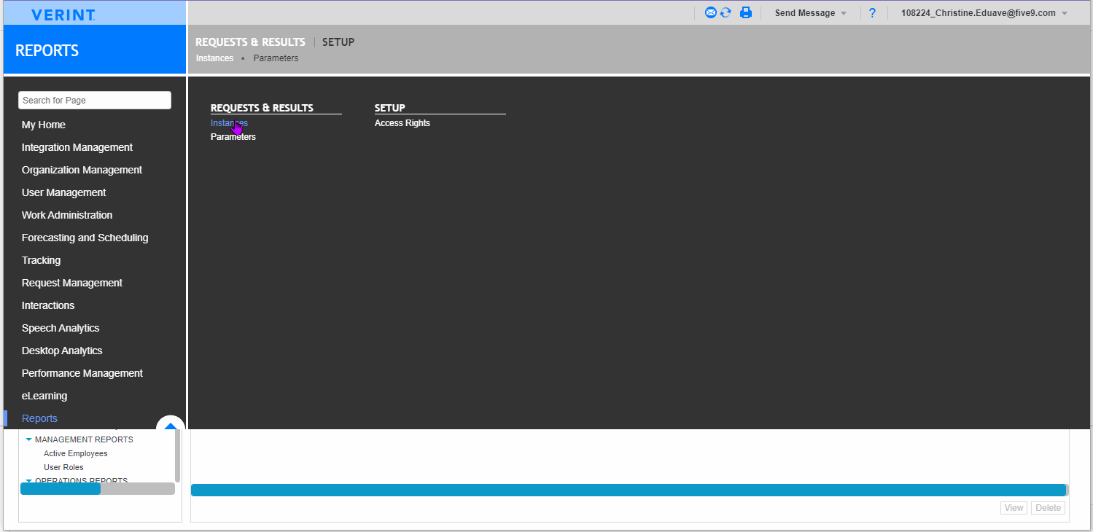Open Interactions module
Image resolution: width=1093 pixels, height=532 pixels.
48,305
